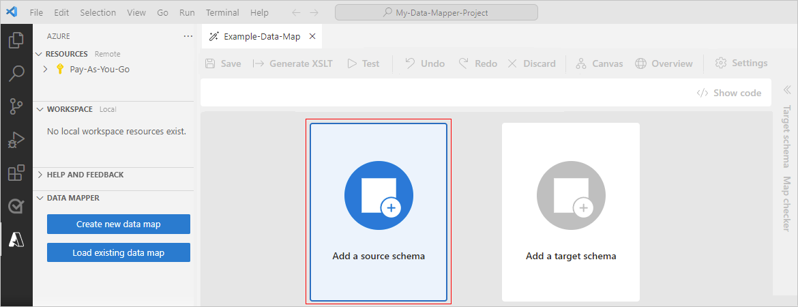Screen dimensions: 798x307
Task: Open the Terminal menu
Action: [x=222, y=12]
